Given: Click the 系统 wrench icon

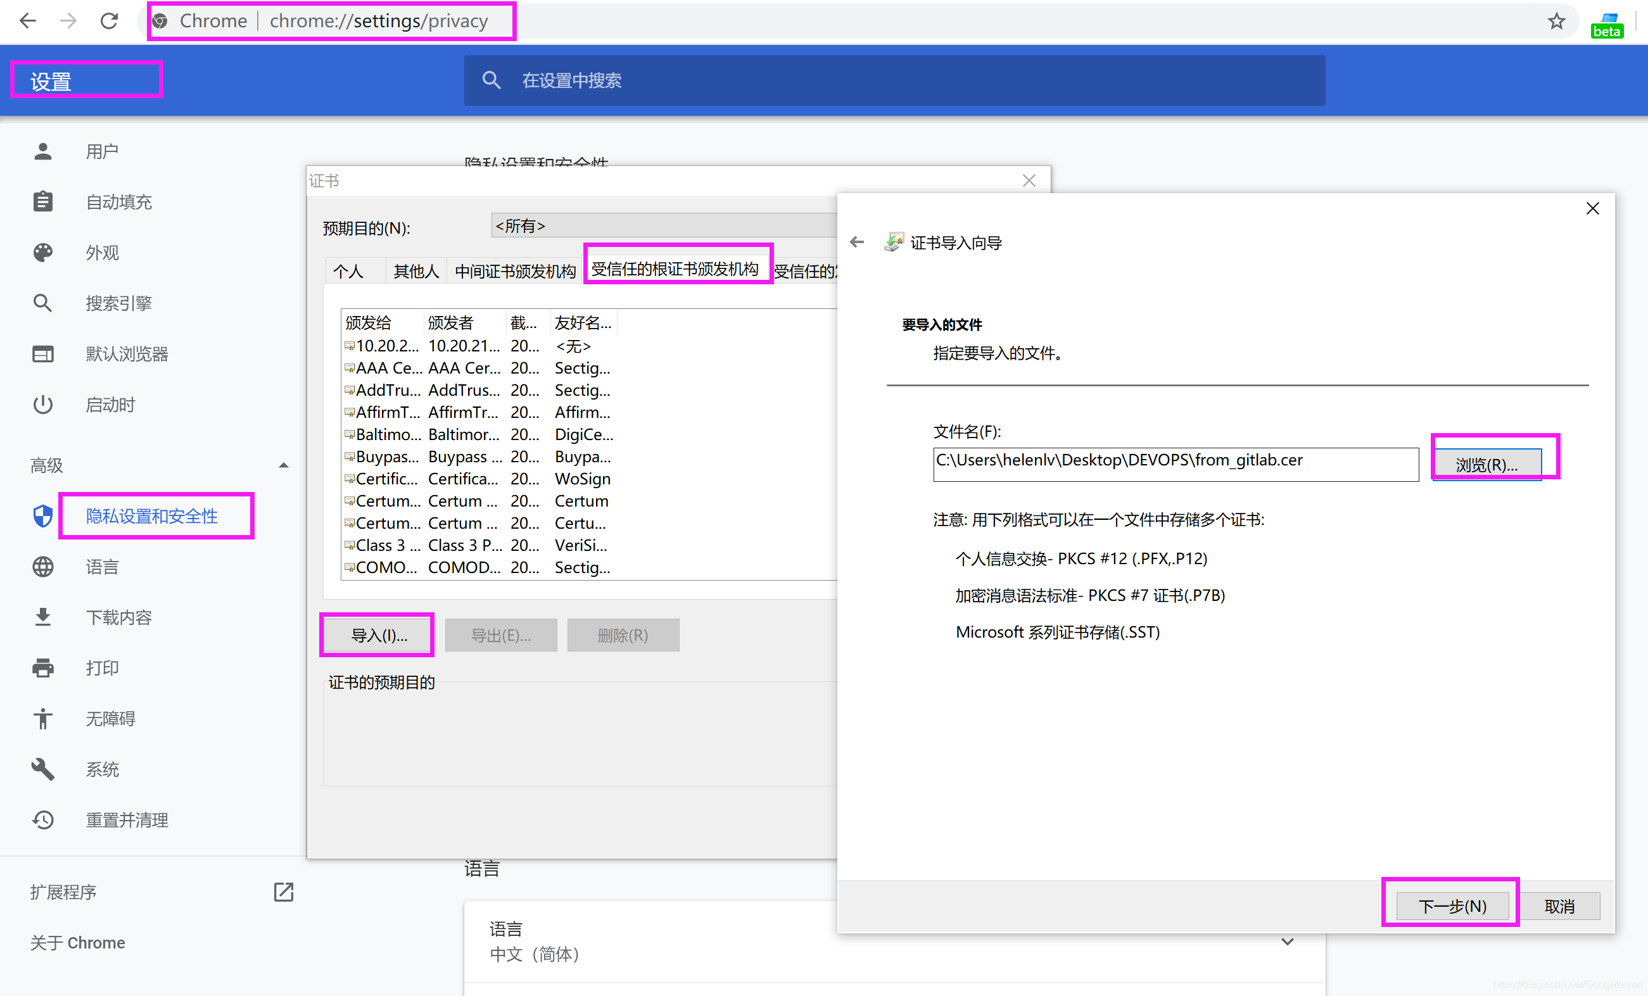Looking at the screenshot, I should 43,769.
